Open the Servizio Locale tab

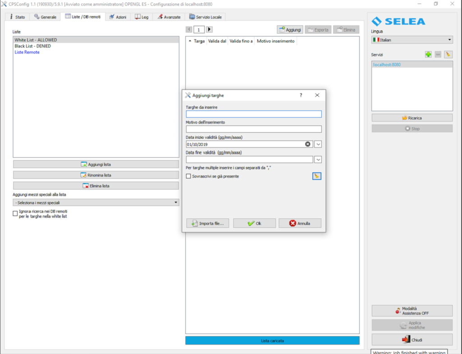[x=206, y=17]
